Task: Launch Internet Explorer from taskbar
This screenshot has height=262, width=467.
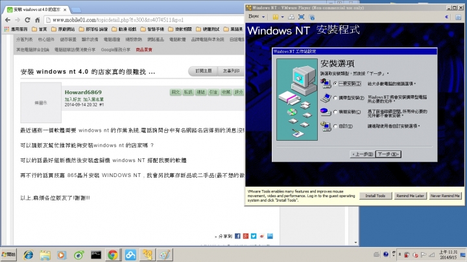Action: (x=29, y=255)
